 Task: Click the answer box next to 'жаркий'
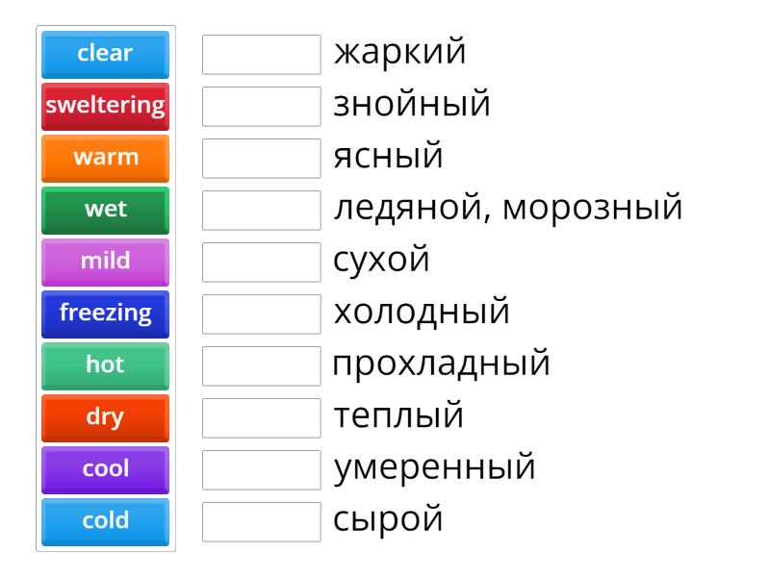coord(261,54)
